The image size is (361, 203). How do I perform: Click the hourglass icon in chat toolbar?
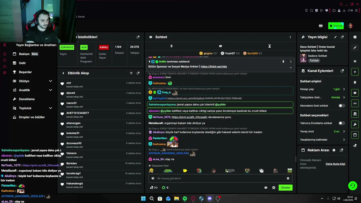tap(269, 46)
